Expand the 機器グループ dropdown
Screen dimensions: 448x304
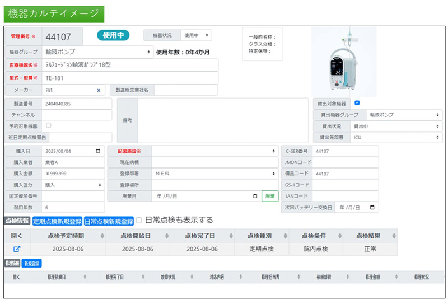97,52
